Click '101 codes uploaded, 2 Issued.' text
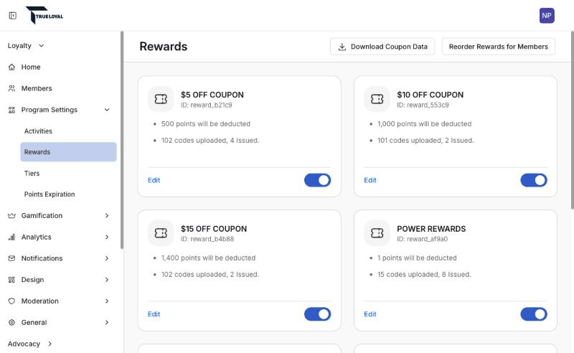Image resolution: width=574 pixels, height=353 pixels. click(x=425, y=140)
